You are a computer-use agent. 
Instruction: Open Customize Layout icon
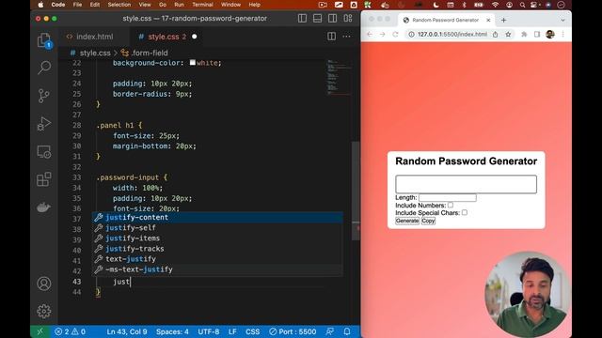348,19
